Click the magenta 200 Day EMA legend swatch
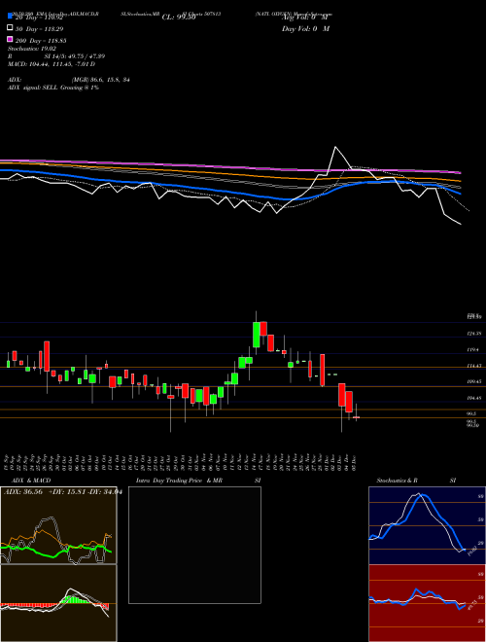The width and height of the screenshot is (486, 642). 10,39
